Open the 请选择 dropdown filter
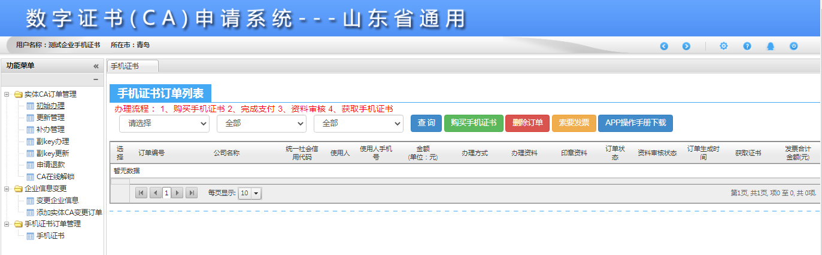 164,123
